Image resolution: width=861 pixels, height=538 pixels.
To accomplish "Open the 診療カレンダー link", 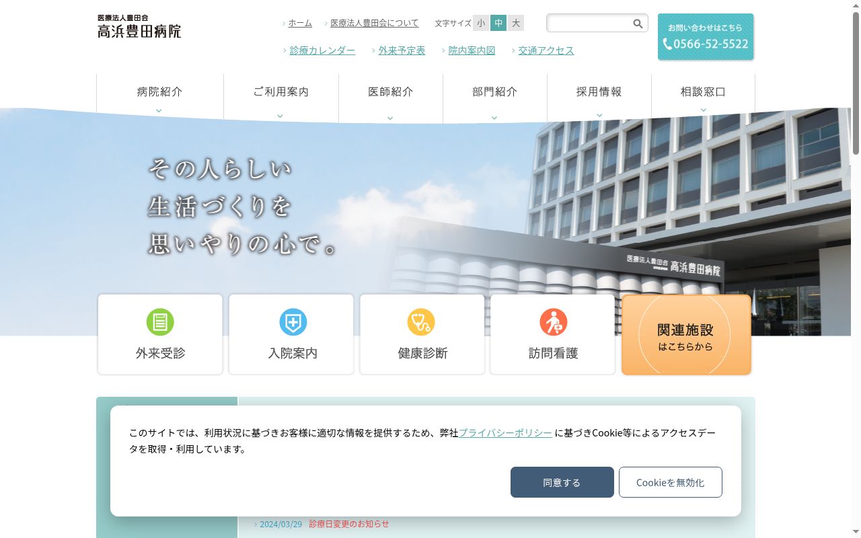I will pyautogui.click(x=322, y=50).
